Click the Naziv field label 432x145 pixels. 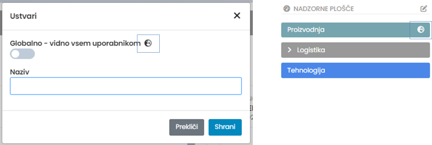click(19, 72)
